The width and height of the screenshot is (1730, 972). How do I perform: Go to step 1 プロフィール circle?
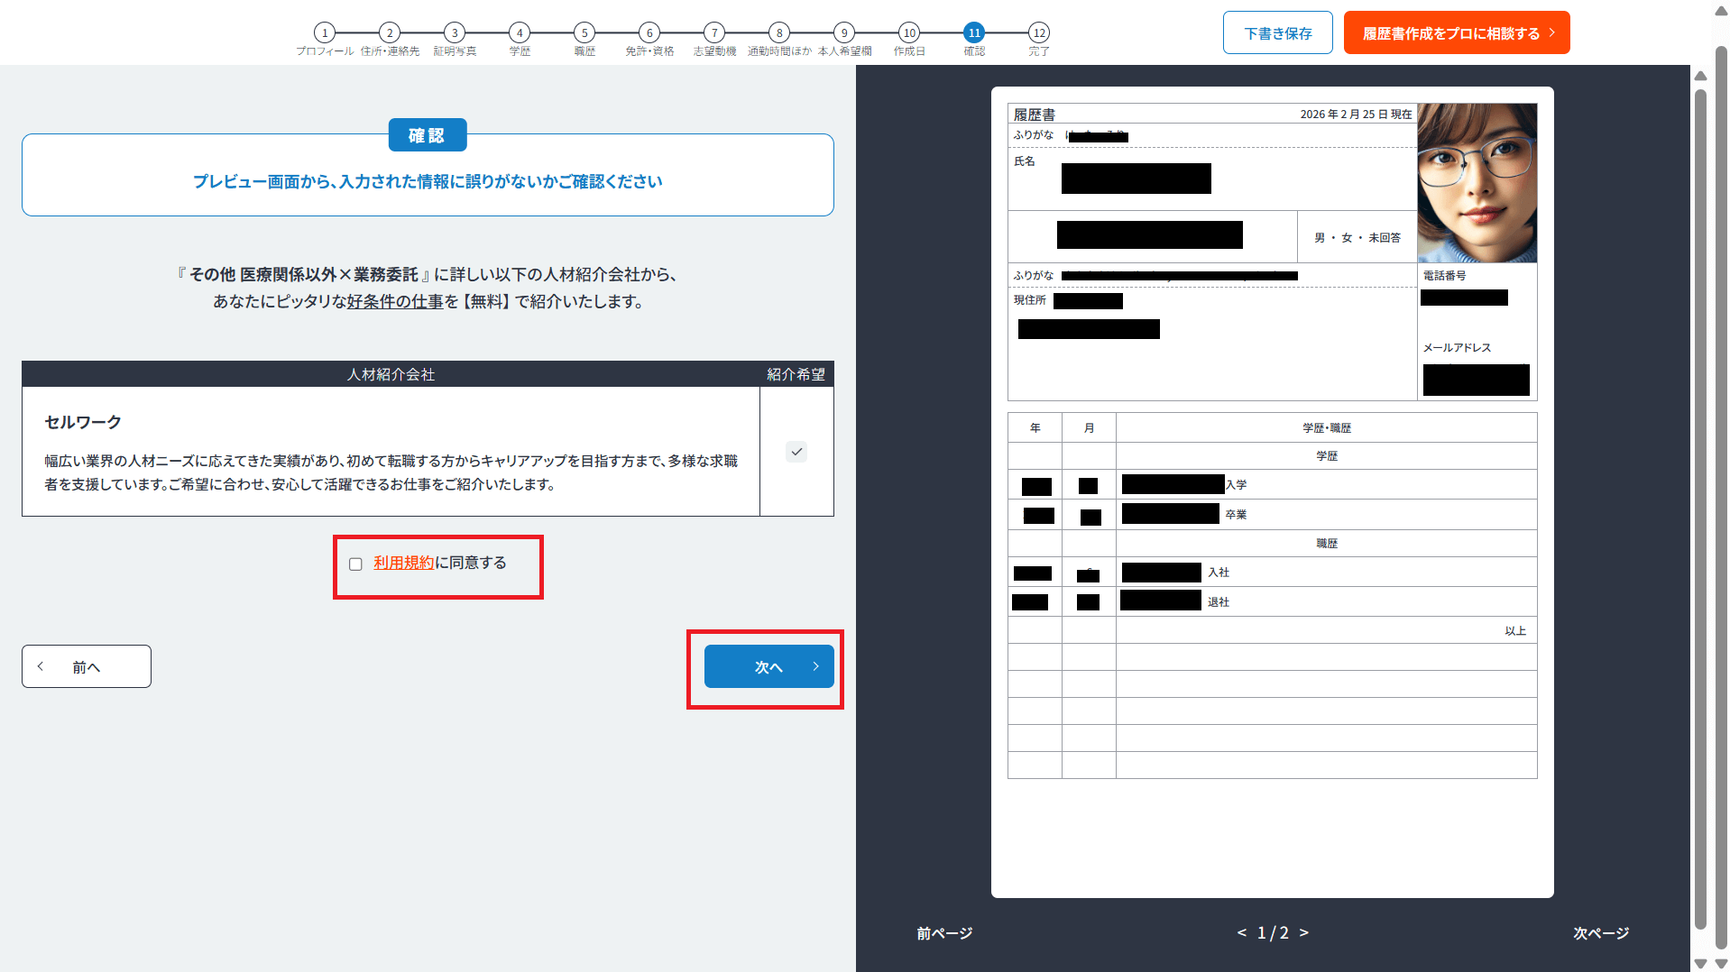(x=325, y=33)
